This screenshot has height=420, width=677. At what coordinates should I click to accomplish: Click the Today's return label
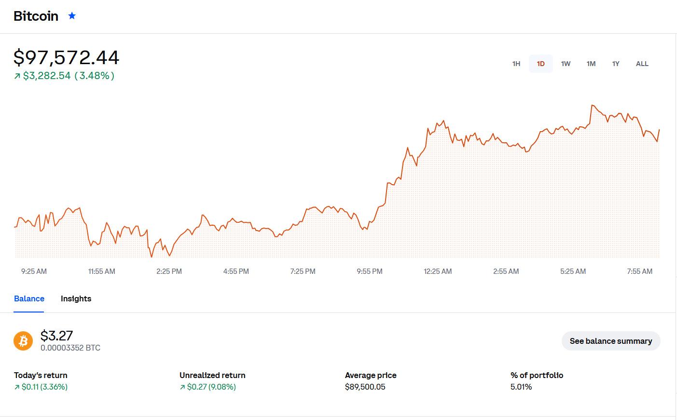(41, 375)
